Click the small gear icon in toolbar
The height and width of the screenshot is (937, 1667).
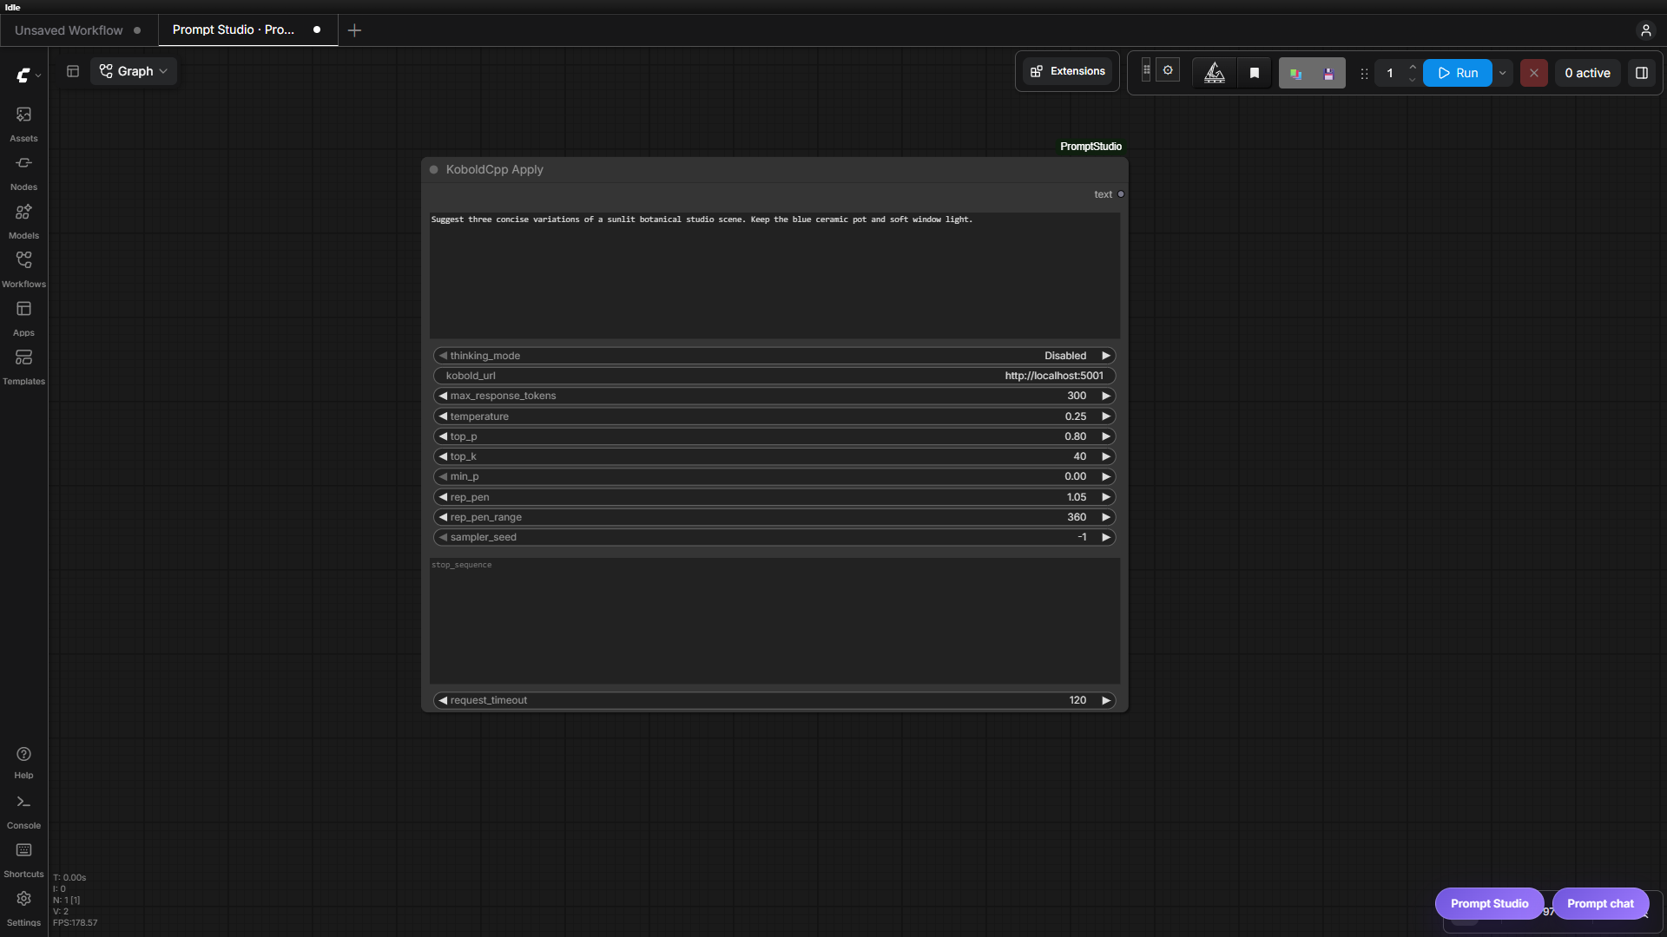click(x=1168, y=70)
